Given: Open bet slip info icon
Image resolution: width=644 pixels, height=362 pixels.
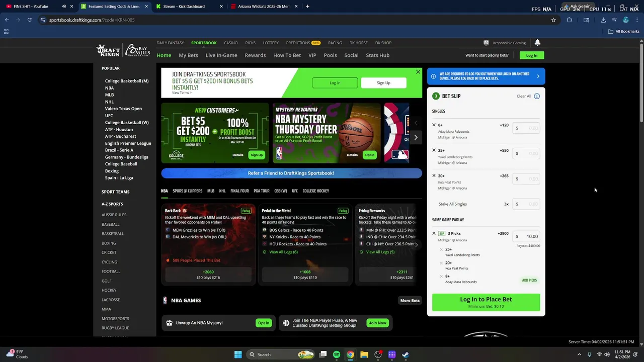Looking at the screenshot, I should point(537,96).
